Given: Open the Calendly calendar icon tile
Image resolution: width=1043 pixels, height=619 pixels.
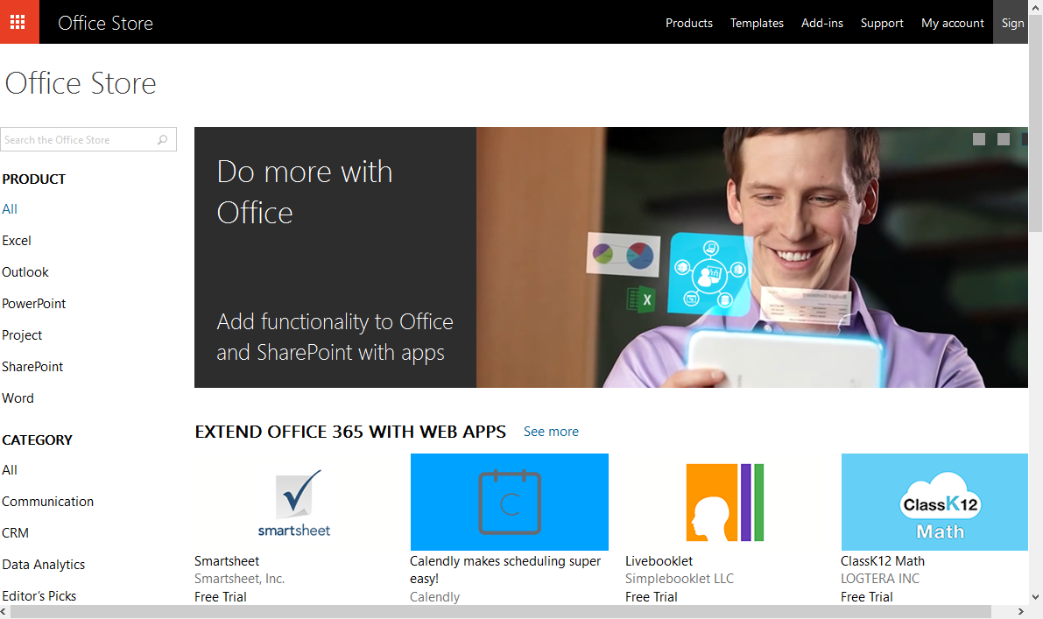Looking at the screenshot, I should tap(510, 502).
